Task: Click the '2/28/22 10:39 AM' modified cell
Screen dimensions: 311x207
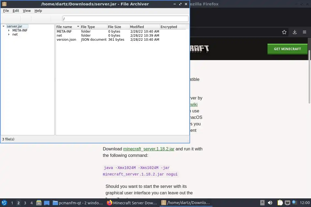Action: [x=145, y=36]
